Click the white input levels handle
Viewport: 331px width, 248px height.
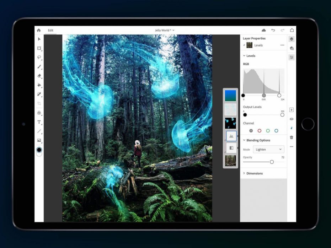click(279, 96)
